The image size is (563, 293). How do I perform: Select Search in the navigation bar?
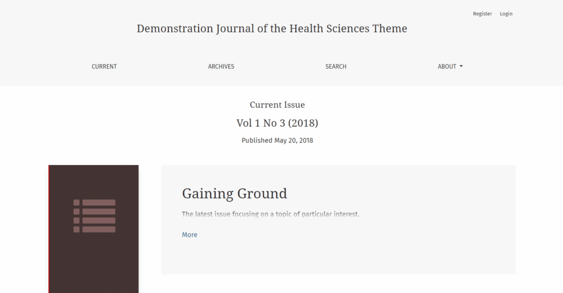pyautogui.click(x=335, y=66)
